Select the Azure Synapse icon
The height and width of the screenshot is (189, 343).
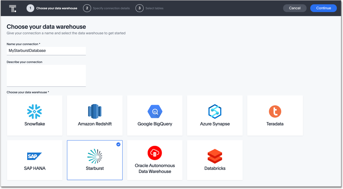coord(215,112)
